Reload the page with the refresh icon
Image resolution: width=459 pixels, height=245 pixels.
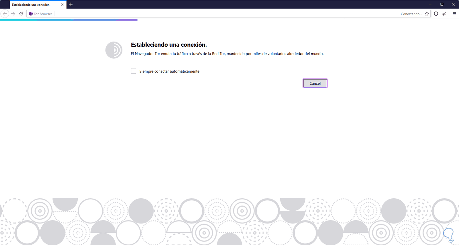coord(21,14)
